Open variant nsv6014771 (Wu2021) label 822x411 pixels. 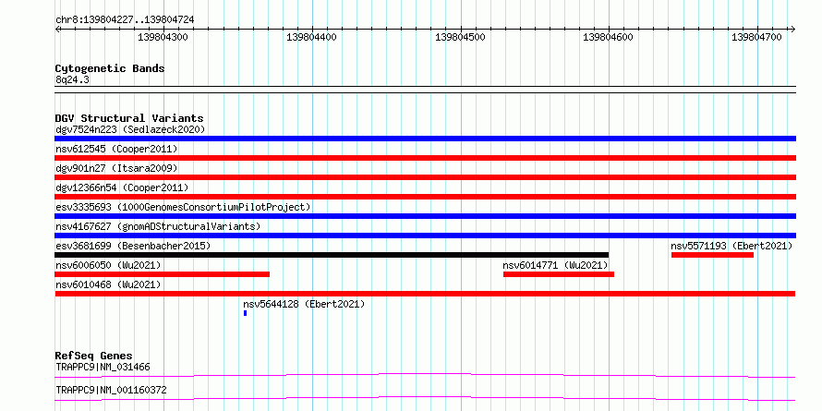[555, 265]
